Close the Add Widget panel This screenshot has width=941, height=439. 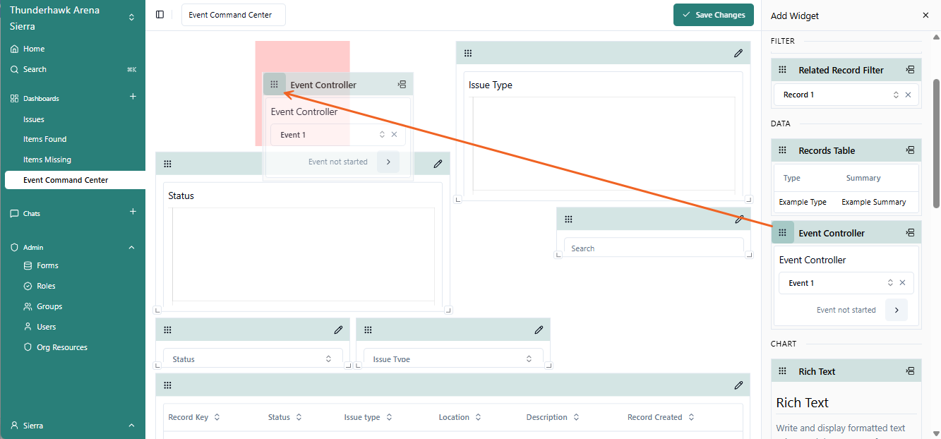(925, 16)
